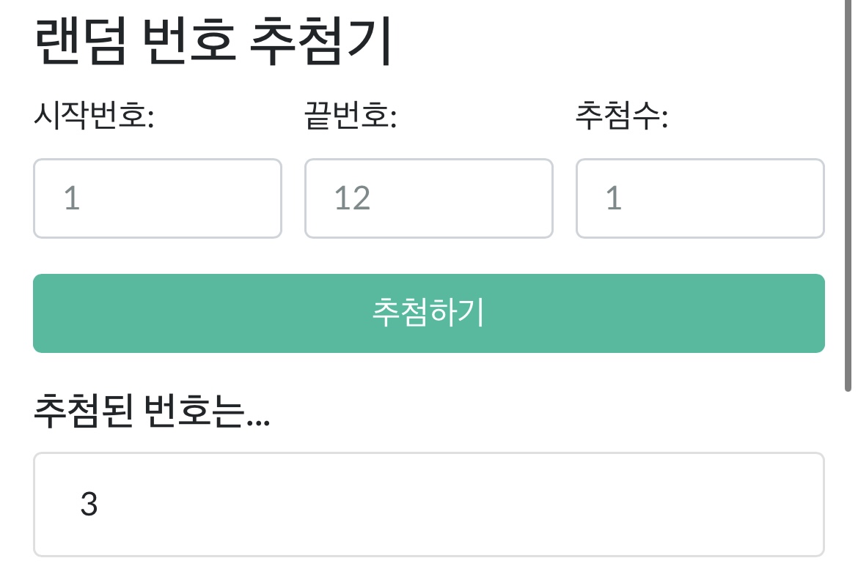Click the output field under 추첨된 번호는

point(428,505)
